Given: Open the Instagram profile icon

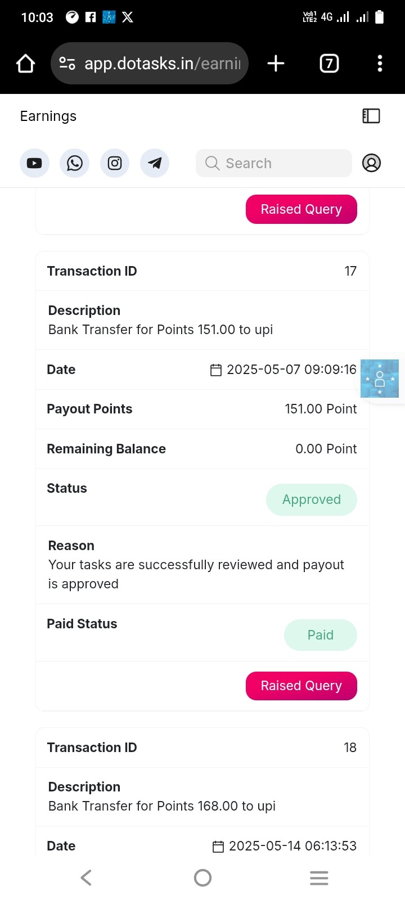Looking at the screenshot, I should [x=115, y=163].
